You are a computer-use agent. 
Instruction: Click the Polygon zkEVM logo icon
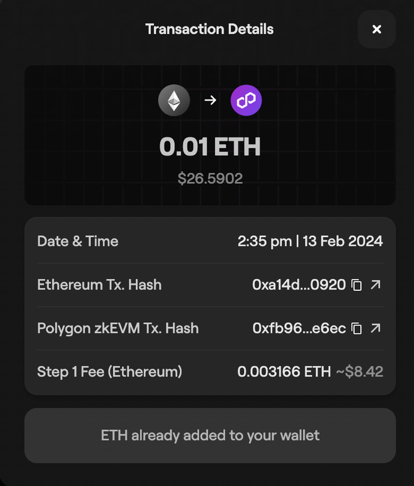[246, 101]
